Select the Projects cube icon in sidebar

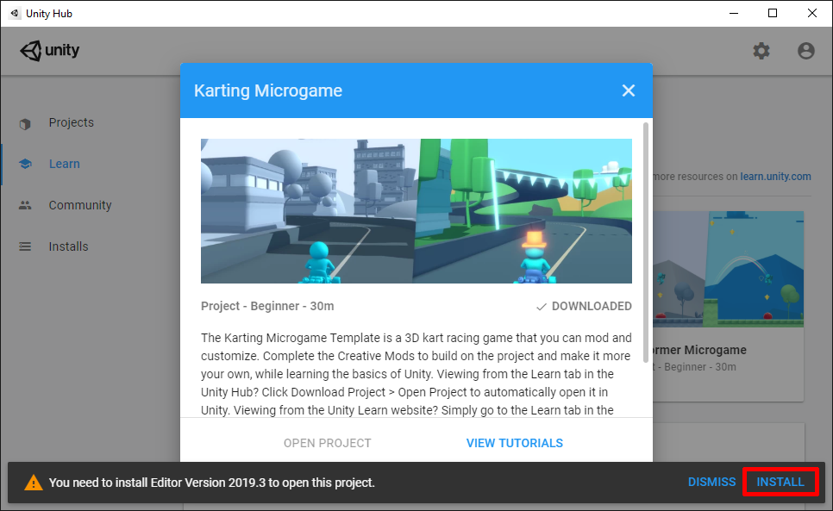click(x=27, y=122)
